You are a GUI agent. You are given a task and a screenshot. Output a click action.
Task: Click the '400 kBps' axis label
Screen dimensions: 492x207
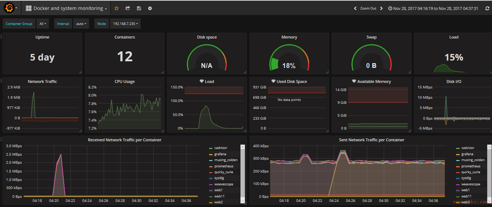coord(261,146)
